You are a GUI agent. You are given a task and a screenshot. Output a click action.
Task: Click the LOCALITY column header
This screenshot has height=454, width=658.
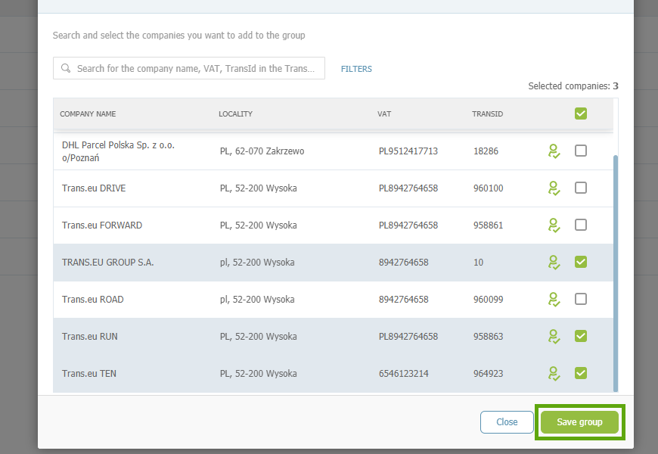pos(235,113)
